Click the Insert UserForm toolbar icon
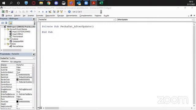This screenshot has width=196, height=110. 7,12
